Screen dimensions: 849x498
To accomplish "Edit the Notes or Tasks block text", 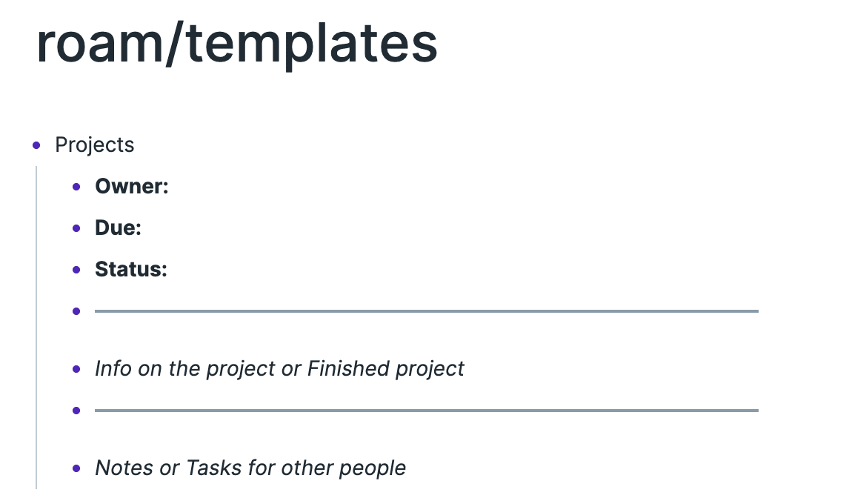I will coord(250,468).
